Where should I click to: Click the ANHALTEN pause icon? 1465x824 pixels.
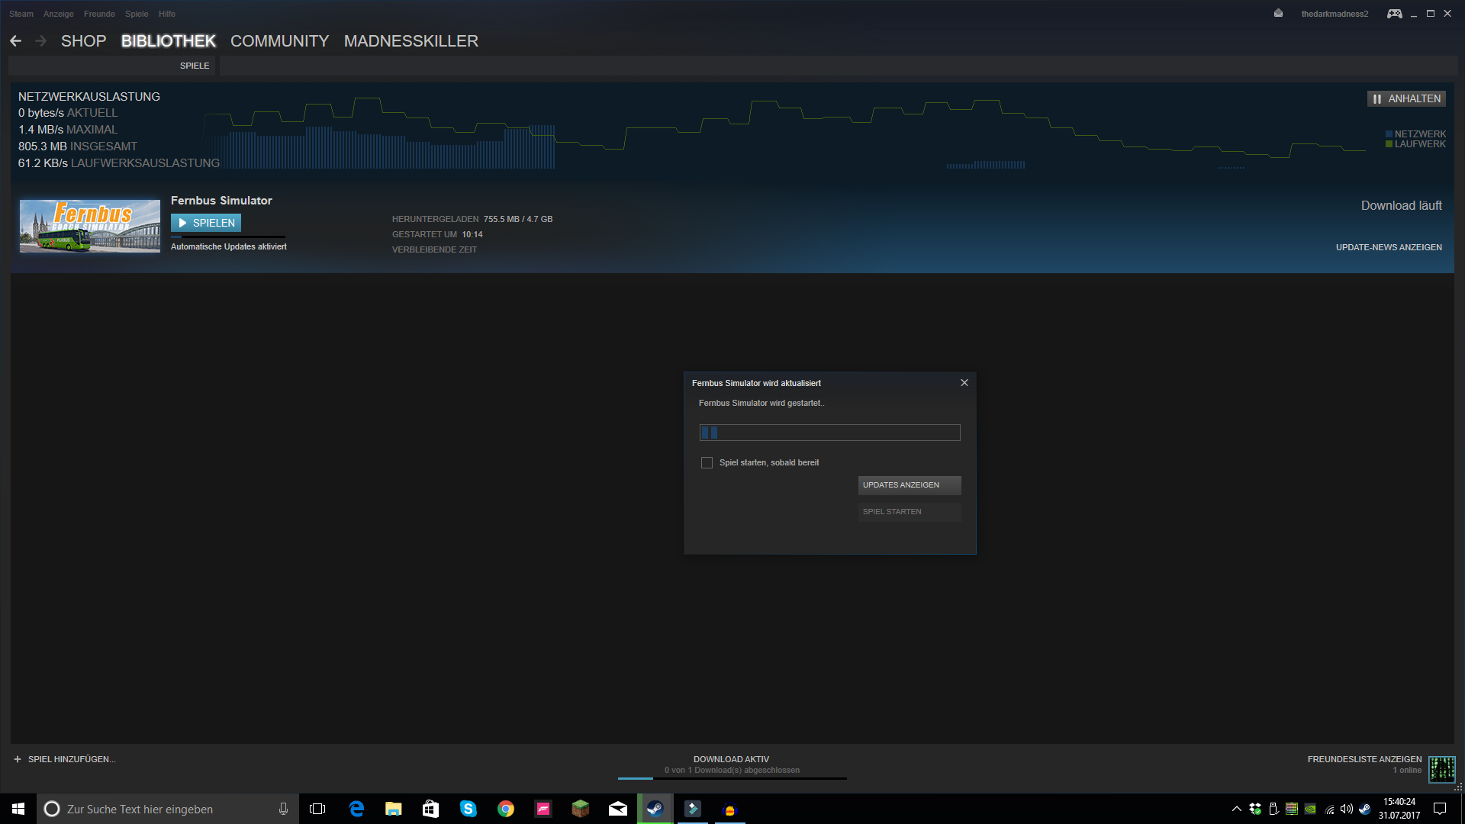tap(1378, 98)
